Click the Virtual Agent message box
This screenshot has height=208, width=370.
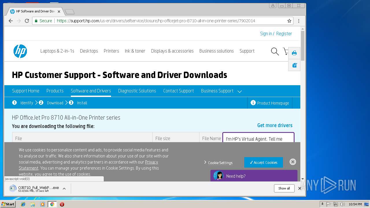(258, 138)
